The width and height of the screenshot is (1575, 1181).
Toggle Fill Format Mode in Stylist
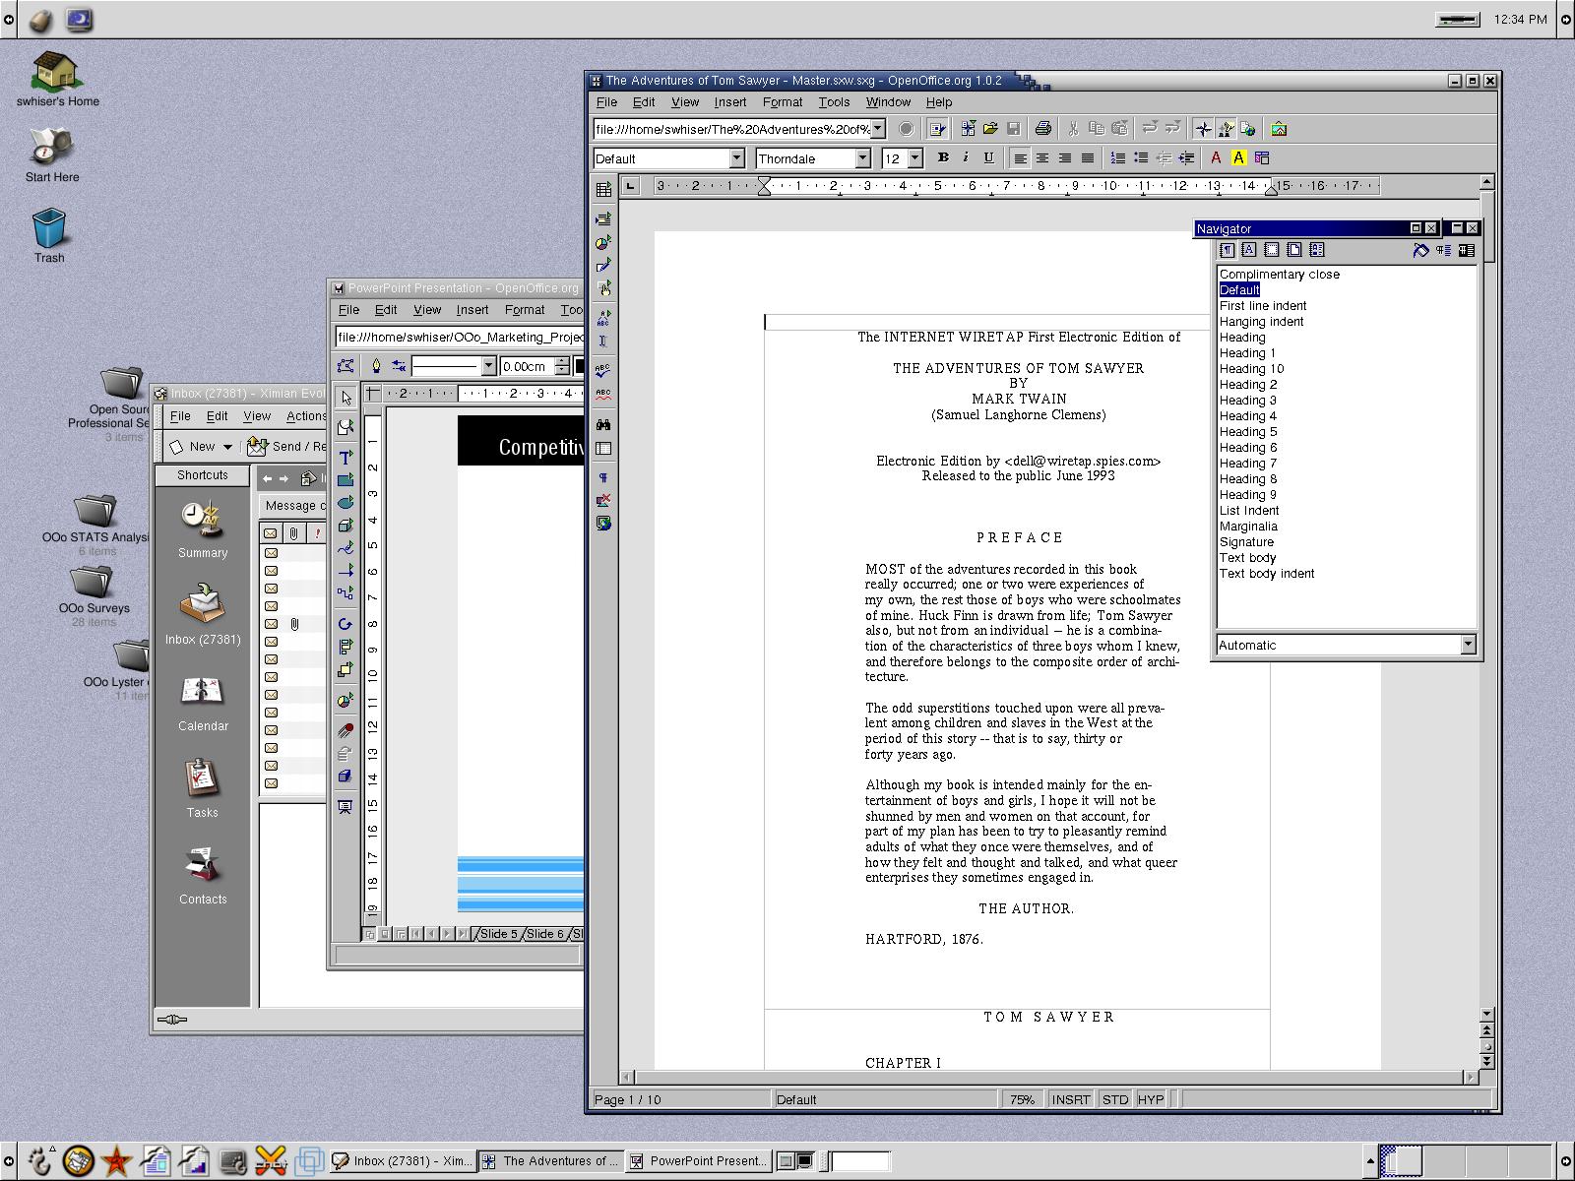coord(1420,250)
